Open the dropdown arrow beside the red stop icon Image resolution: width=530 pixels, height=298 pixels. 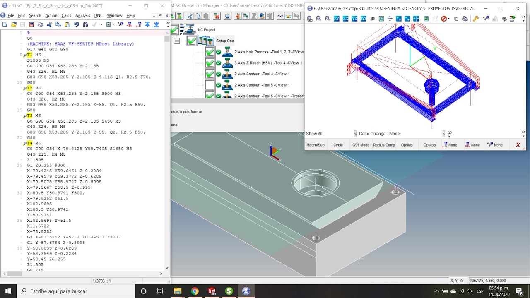pyautogui.click(x=449, y=19)
